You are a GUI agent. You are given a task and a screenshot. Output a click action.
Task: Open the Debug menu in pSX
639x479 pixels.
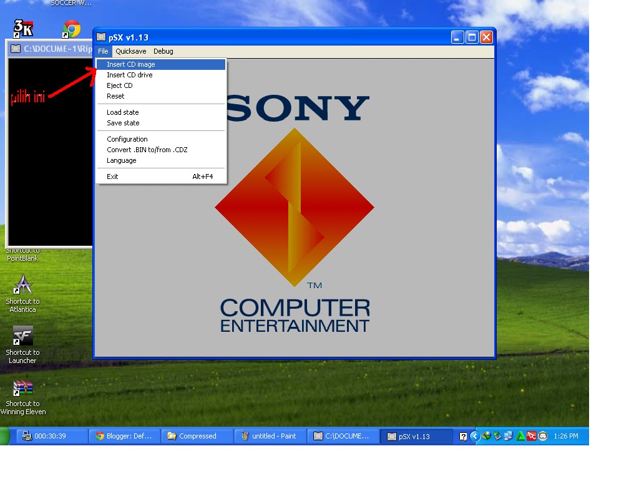(163, 51)
